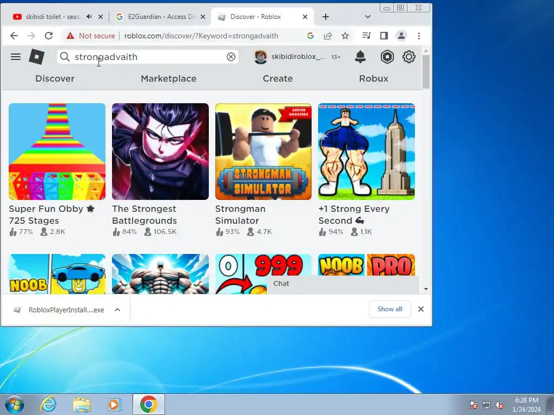This screenshot has width=554, height=415.
Task: Open The Strongest Battlegrounds title link
Action: (144, 215)
